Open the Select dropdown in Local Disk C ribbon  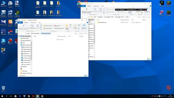(84, 27)
